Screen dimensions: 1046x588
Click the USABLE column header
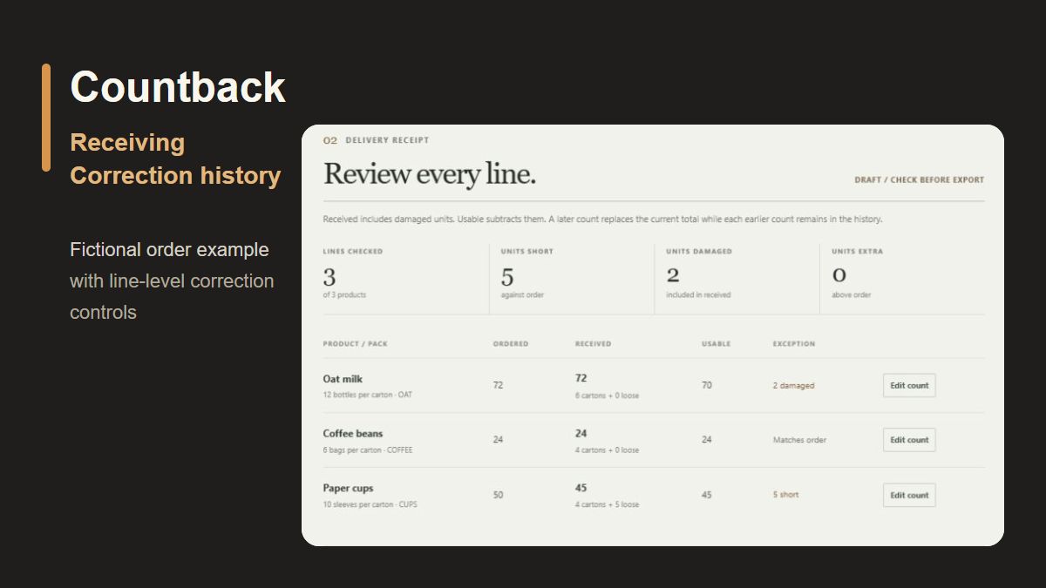point(717,344)
